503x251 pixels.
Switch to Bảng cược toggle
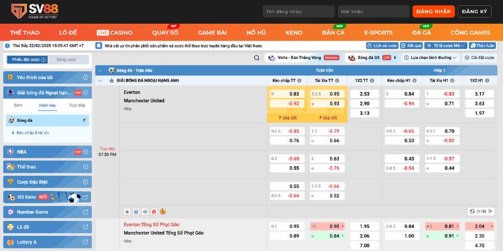(66, 60)
